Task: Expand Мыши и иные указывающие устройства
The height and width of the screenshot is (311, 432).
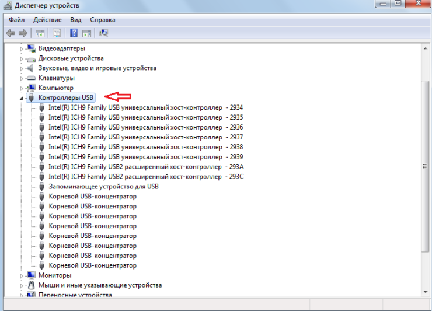Action: 22,286
